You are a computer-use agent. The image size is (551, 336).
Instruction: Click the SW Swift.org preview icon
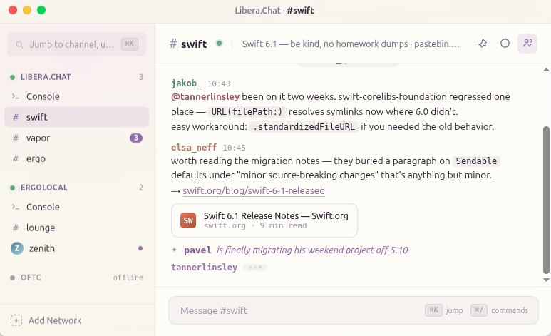pyautogui.click(x=188, y=220)
